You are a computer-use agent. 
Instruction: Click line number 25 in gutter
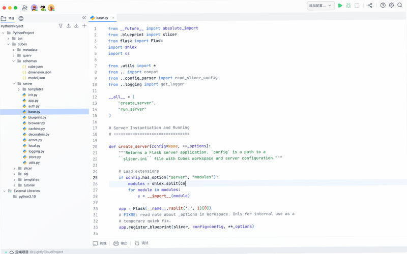(95, 178)
